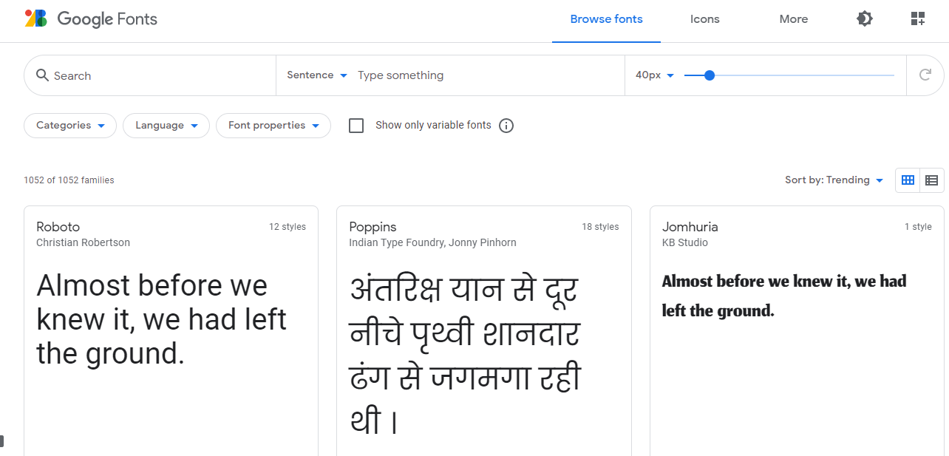Select the Browse fonts tab
949x456 pixels.
pyautogui.click(x=606, y=20)
